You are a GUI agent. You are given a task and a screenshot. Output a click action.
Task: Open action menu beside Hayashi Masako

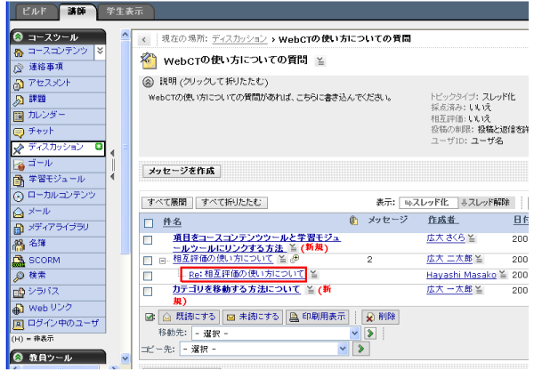tap(503, 274)
